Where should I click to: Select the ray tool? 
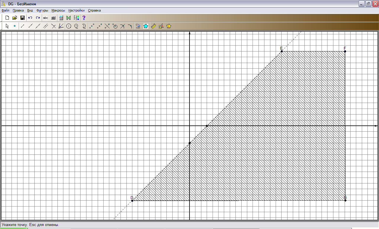pos(30,26)
